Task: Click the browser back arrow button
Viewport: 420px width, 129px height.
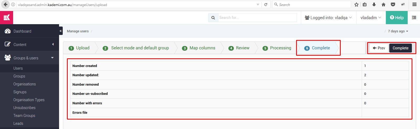Action: coord(6,4)
